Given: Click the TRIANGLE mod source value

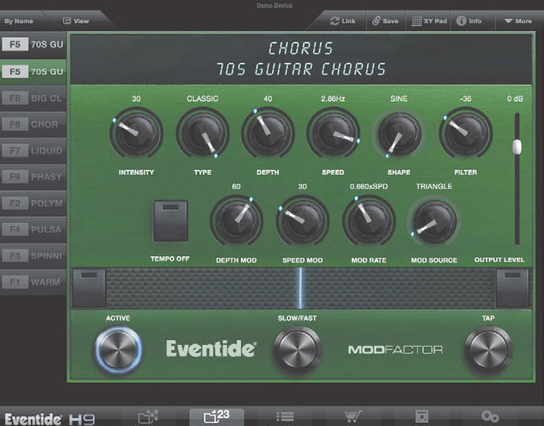Looking at the screenshot, I should [x=434, y=186].
